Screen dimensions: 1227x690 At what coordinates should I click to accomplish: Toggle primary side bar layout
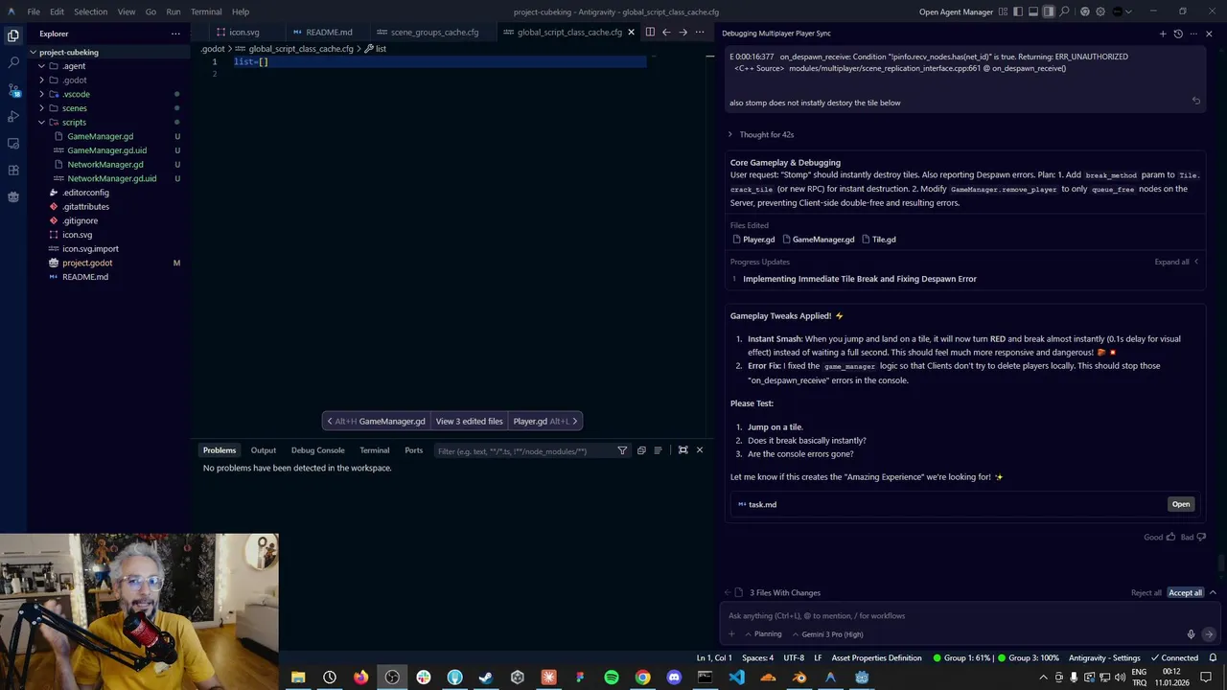coord(1017,11)
